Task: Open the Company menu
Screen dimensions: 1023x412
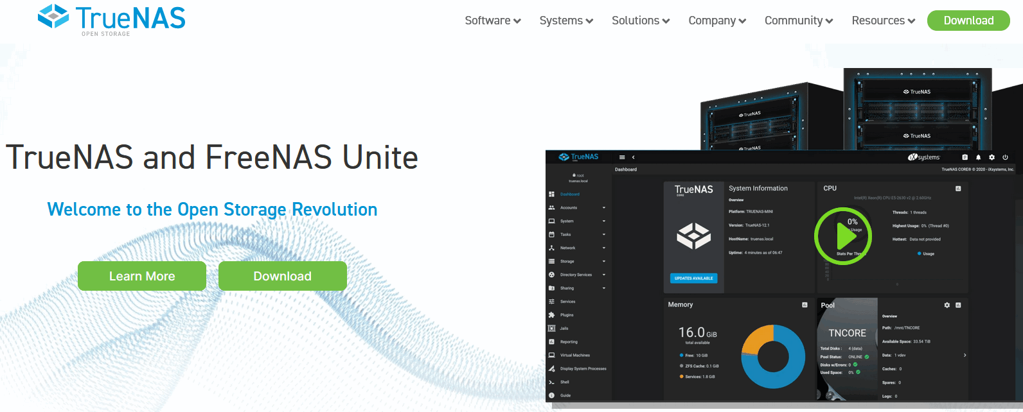Action: point(717,21)
